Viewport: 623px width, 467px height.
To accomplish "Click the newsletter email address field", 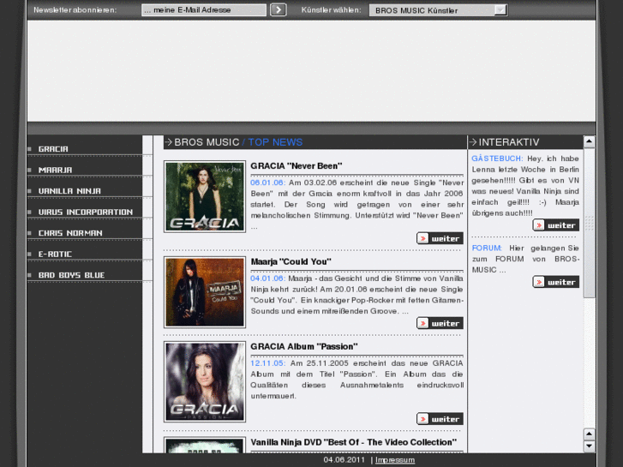I will click(203, 10).
